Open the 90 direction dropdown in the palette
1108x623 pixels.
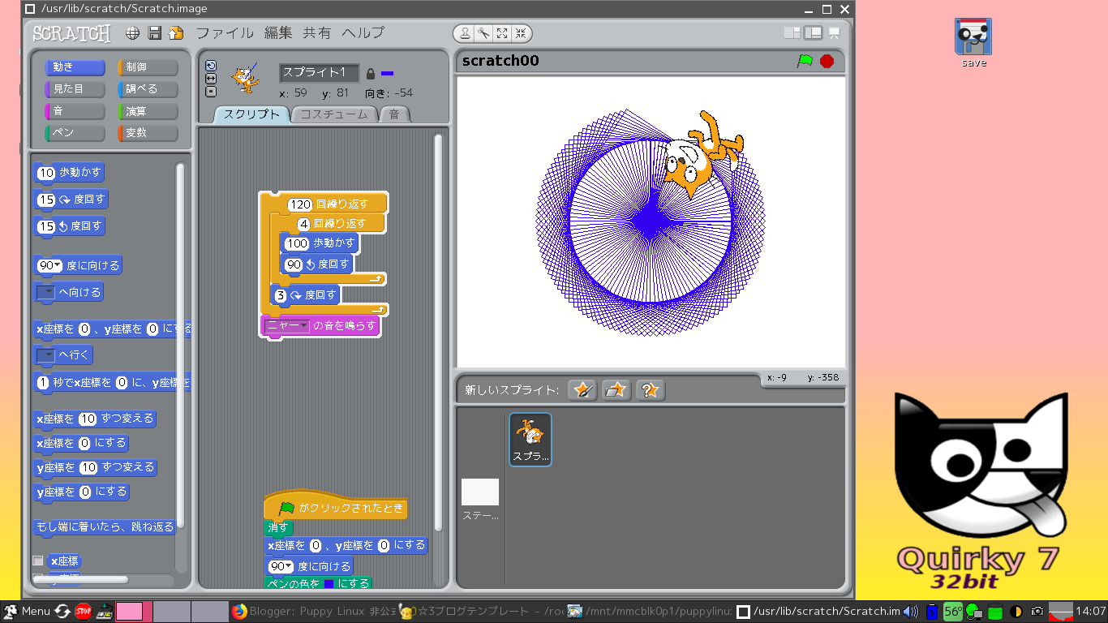point(58,266)
